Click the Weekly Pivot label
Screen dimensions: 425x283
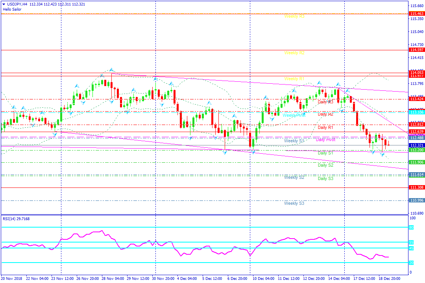(294, 116)
